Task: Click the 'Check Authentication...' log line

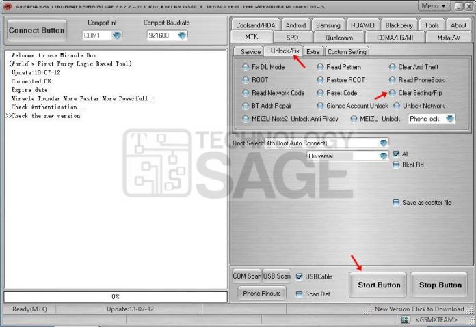Action: point(49,107)
